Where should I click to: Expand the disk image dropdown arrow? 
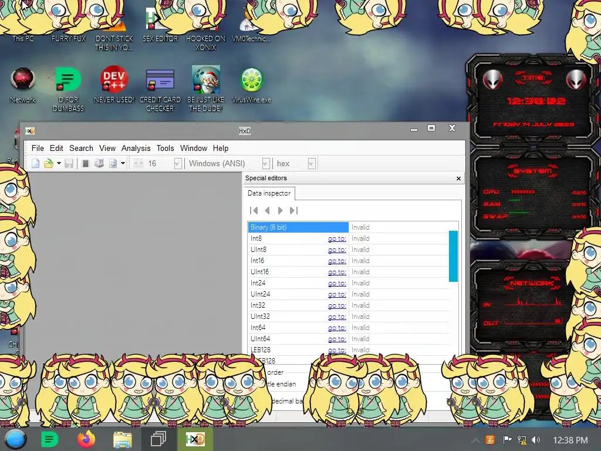123,163
